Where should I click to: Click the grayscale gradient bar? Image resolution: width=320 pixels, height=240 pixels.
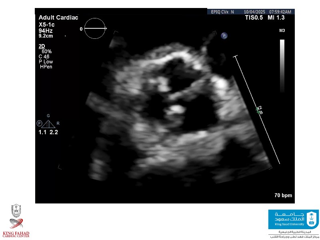coord(282,66)
